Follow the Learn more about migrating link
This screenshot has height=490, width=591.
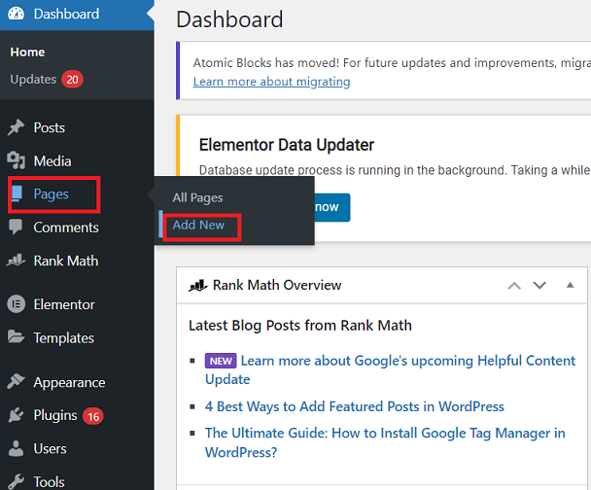271,82
